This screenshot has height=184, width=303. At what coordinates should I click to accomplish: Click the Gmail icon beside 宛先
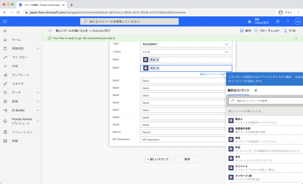pos(231,139)
